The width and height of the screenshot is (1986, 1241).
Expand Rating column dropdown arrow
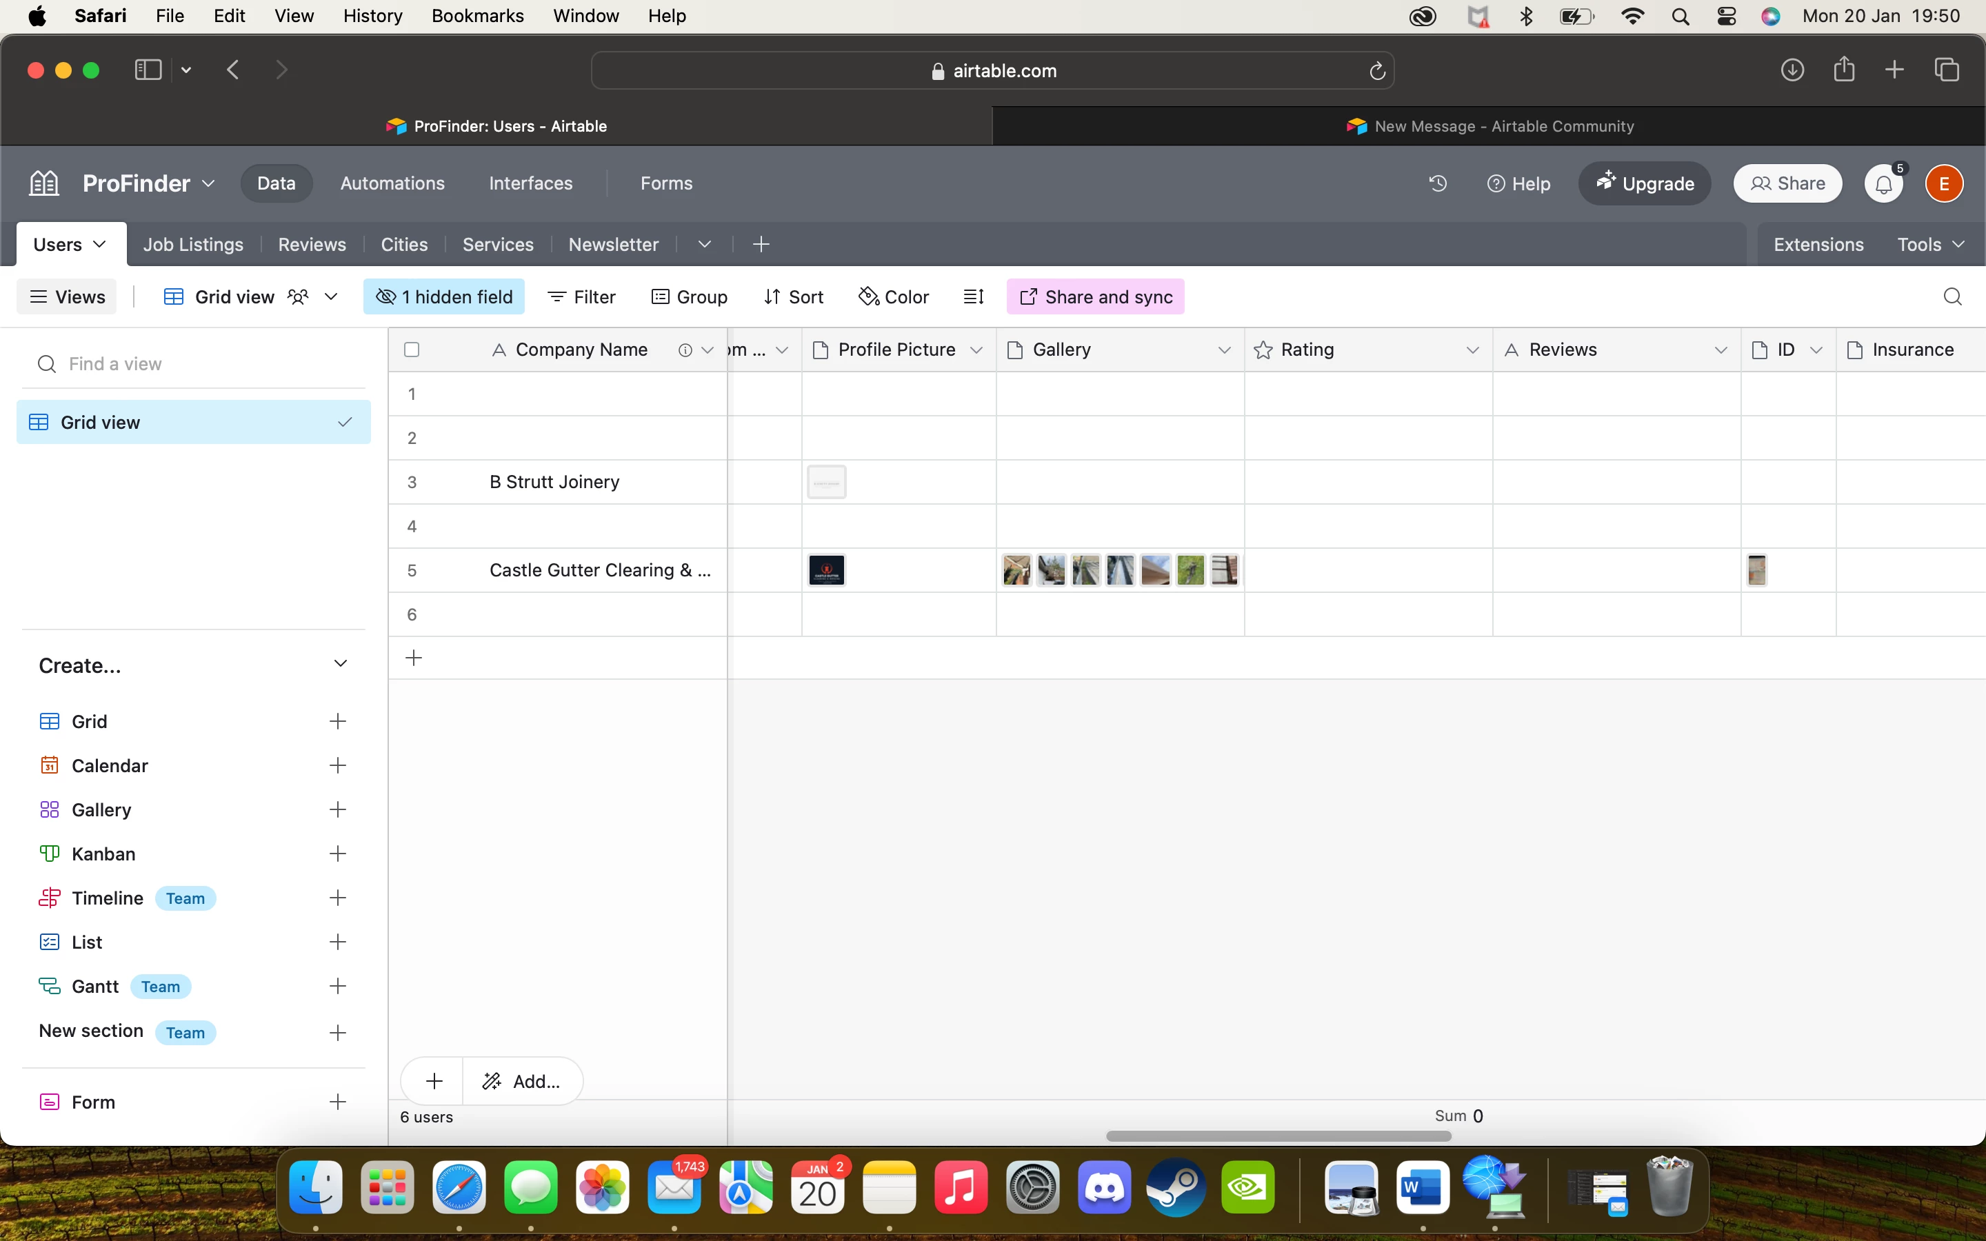(1472, 350)
